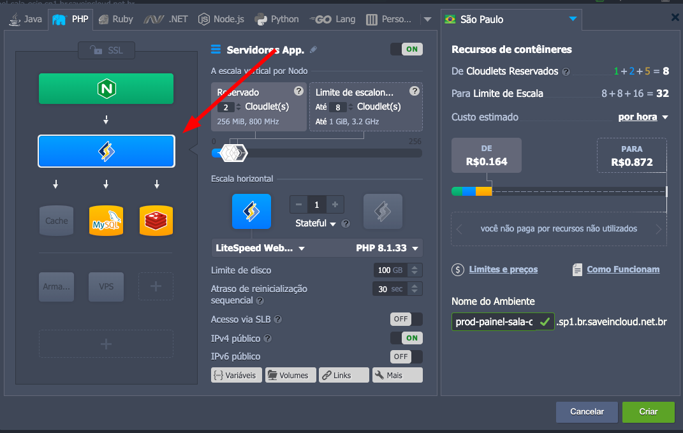The image size is (683, 433).
Task: Click the pencil icon beside Servidores App.
Action: pyautogui.click(x=313, y=50)
